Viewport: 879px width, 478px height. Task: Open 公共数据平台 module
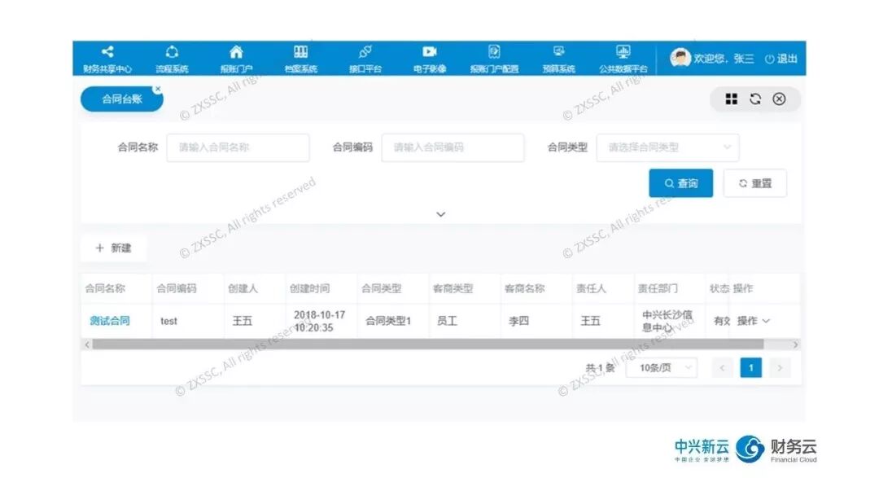623,59
